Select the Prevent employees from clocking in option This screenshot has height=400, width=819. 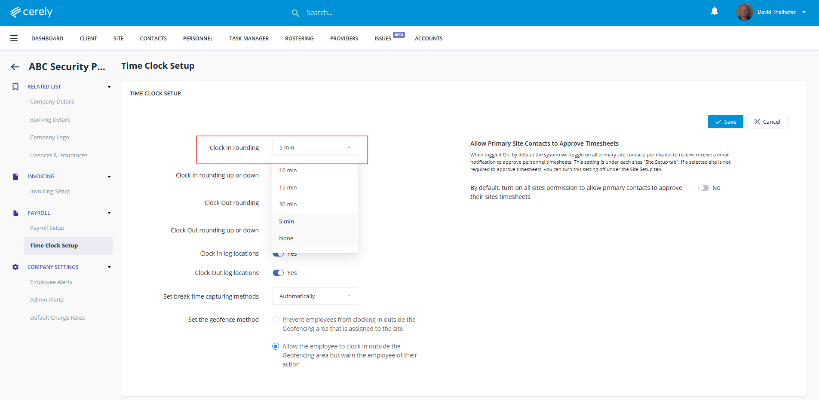point(276,320)
